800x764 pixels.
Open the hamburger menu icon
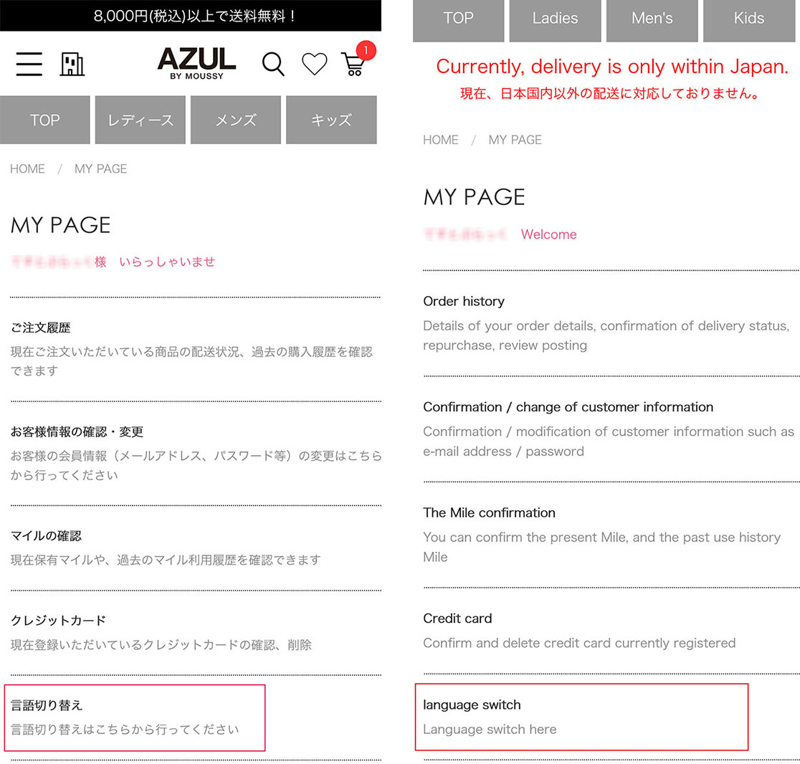click(29, 64)
